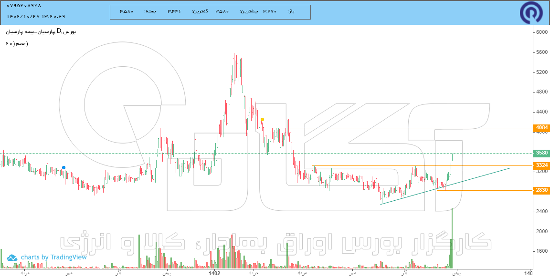This screenshot has height=278, width=550.
Task: Click the open value 3,470
Action: 270,11
